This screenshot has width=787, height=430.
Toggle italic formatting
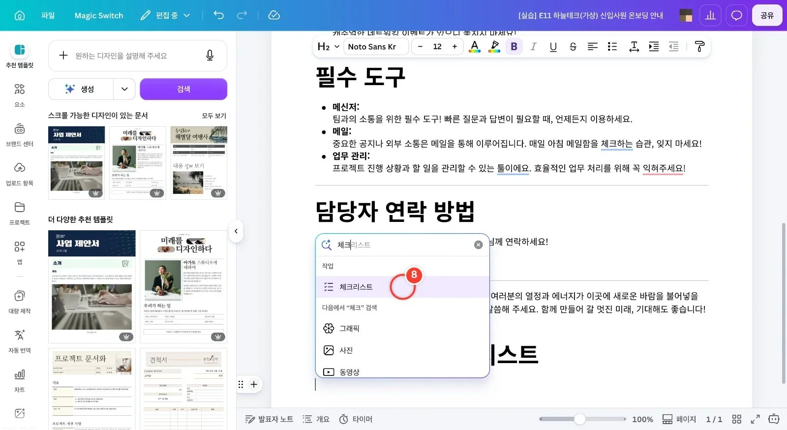coord(534,46)
